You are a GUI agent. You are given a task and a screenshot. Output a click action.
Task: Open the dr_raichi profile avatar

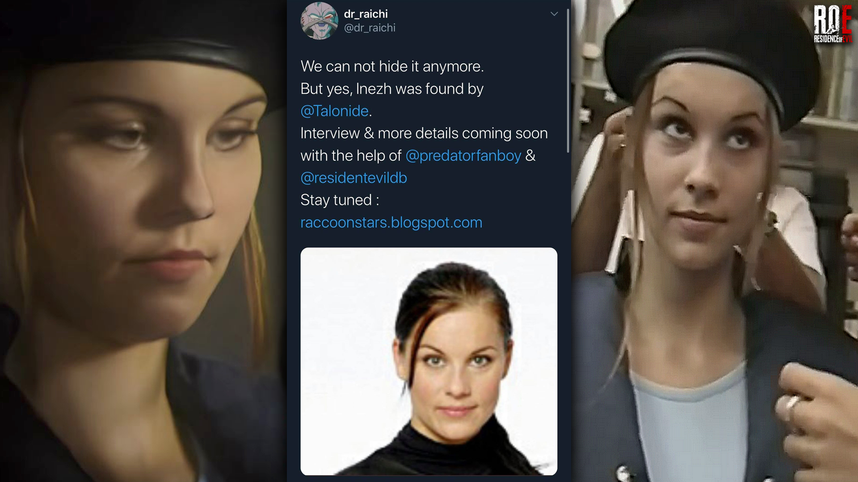(319, 21)
